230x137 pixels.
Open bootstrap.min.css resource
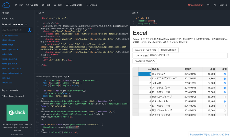[x=10, y=35]
